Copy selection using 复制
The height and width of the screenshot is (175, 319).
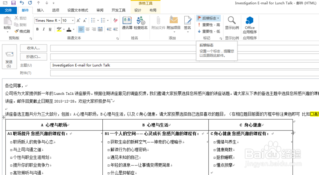tap(20, 25)
